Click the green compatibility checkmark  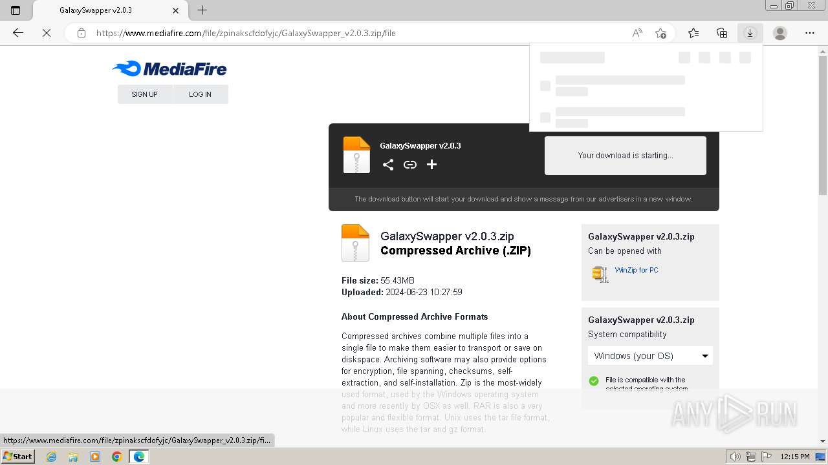(x=594, y=381)
